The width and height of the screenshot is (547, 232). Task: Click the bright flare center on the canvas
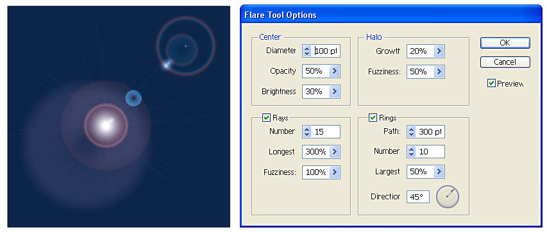[106, 125]
